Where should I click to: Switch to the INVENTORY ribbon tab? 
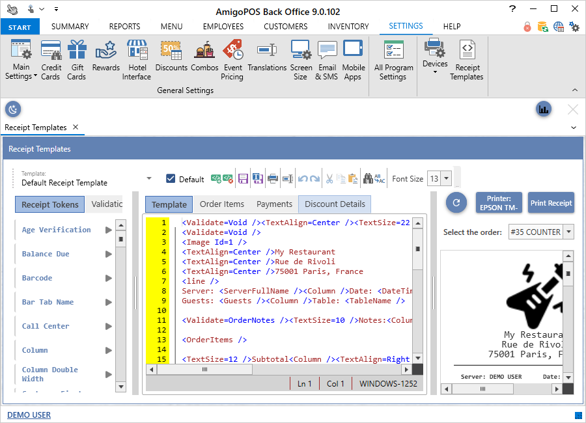coord(348,27)
